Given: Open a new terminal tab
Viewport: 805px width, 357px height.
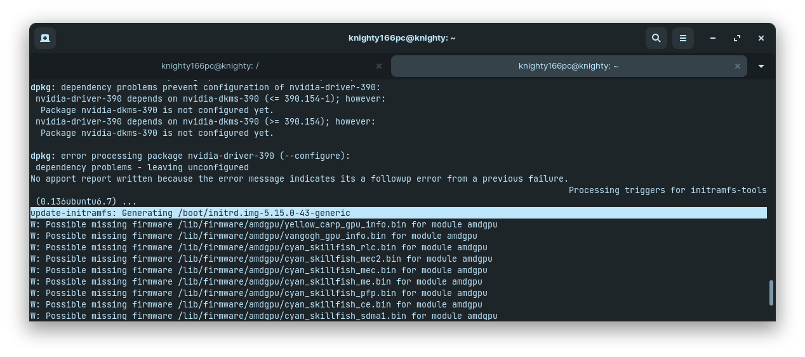Looking at the screenshot, I should [x=45, y=38].
